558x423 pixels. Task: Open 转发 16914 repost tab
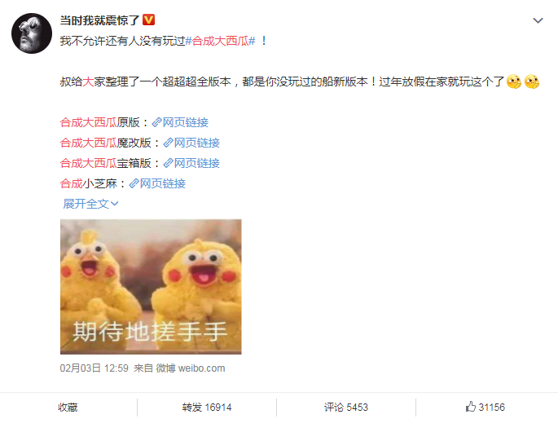207,407
